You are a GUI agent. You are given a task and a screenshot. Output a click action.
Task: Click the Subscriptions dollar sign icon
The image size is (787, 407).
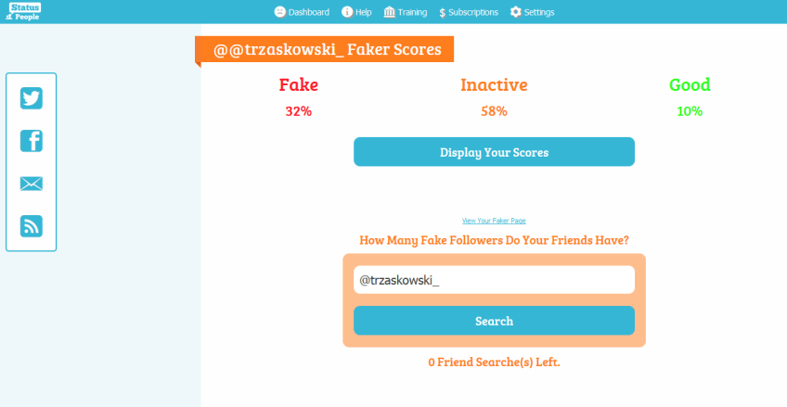pyautogui.click(x=442, y=12)
